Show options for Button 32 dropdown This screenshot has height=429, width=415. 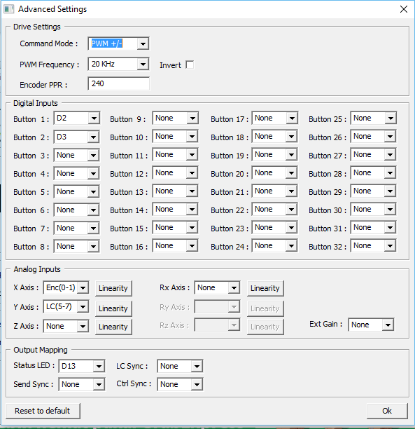374,245
